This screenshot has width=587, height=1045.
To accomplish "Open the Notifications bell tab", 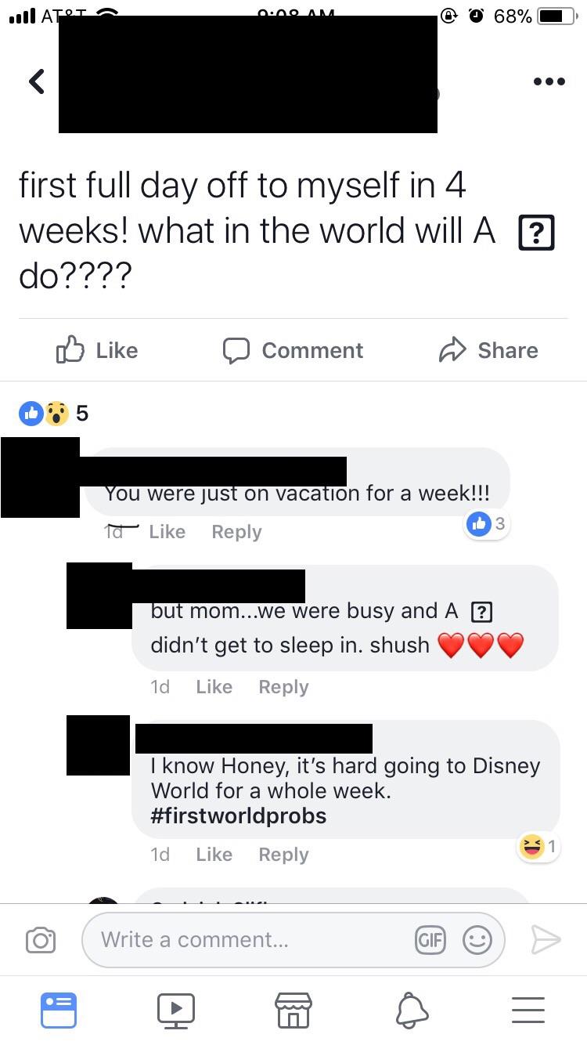I will [x=412, y=1010].
